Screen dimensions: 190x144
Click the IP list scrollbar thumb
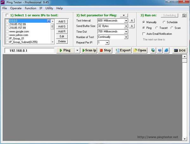53,27
